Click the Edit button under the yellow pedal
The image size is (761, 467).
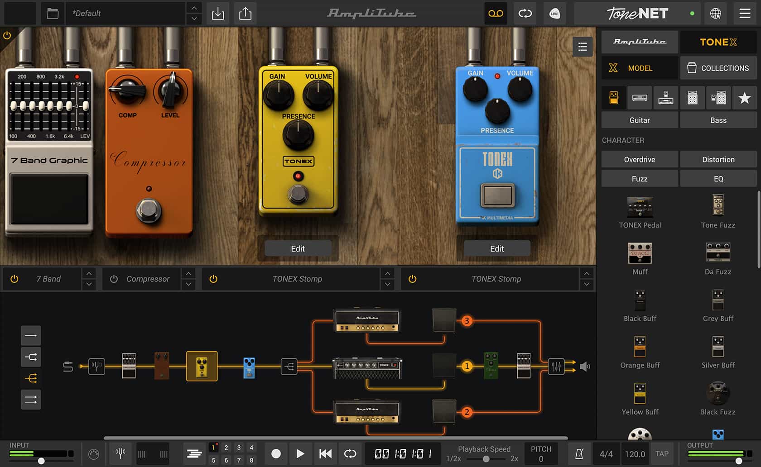click(x=298, y=248)
